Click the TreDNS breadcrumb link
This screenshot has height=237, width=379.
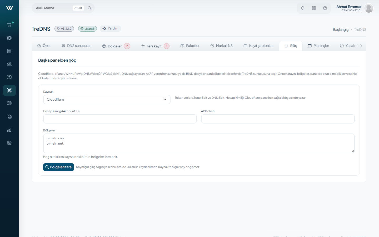click(360, 29)
